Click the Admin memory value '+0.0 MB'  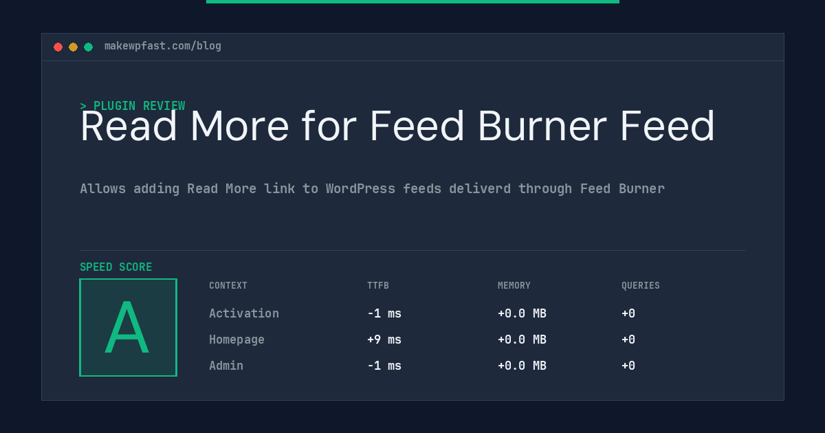pyautogui.click(x=522, y=366)
